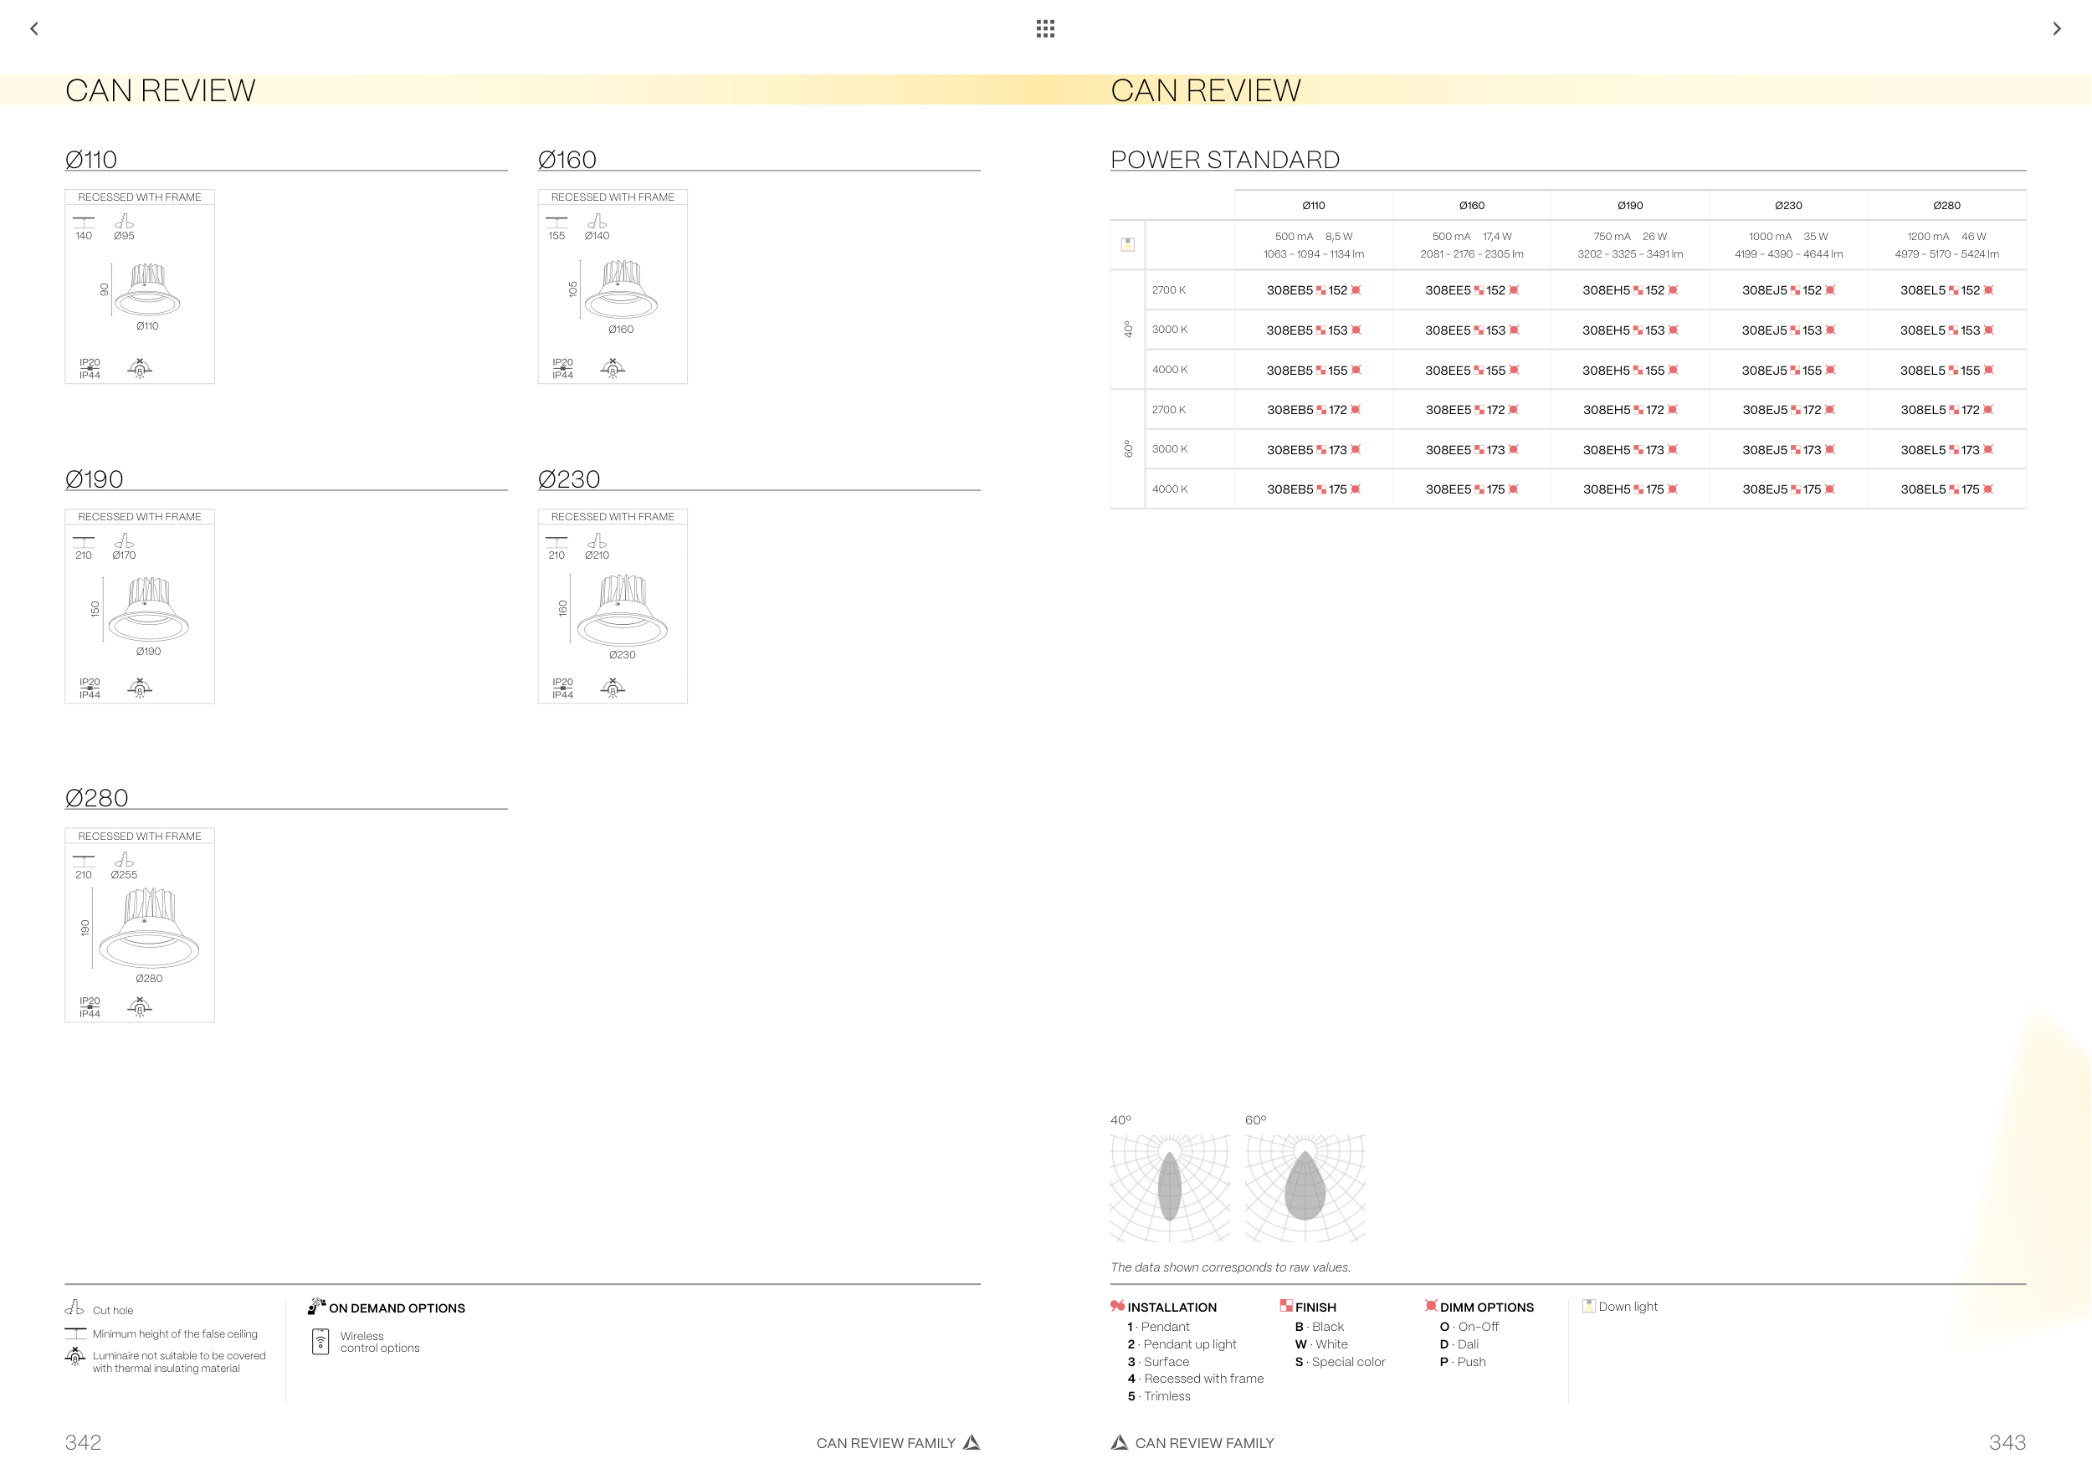Click the INSTALLATION legend red icon

click(1117, 1306)
